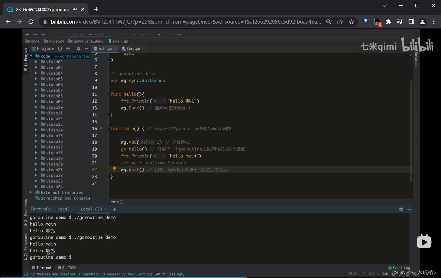This screenshot has height=278, width=441.
Task: Collapse the code root folder
Action: [x=31, y=56]
